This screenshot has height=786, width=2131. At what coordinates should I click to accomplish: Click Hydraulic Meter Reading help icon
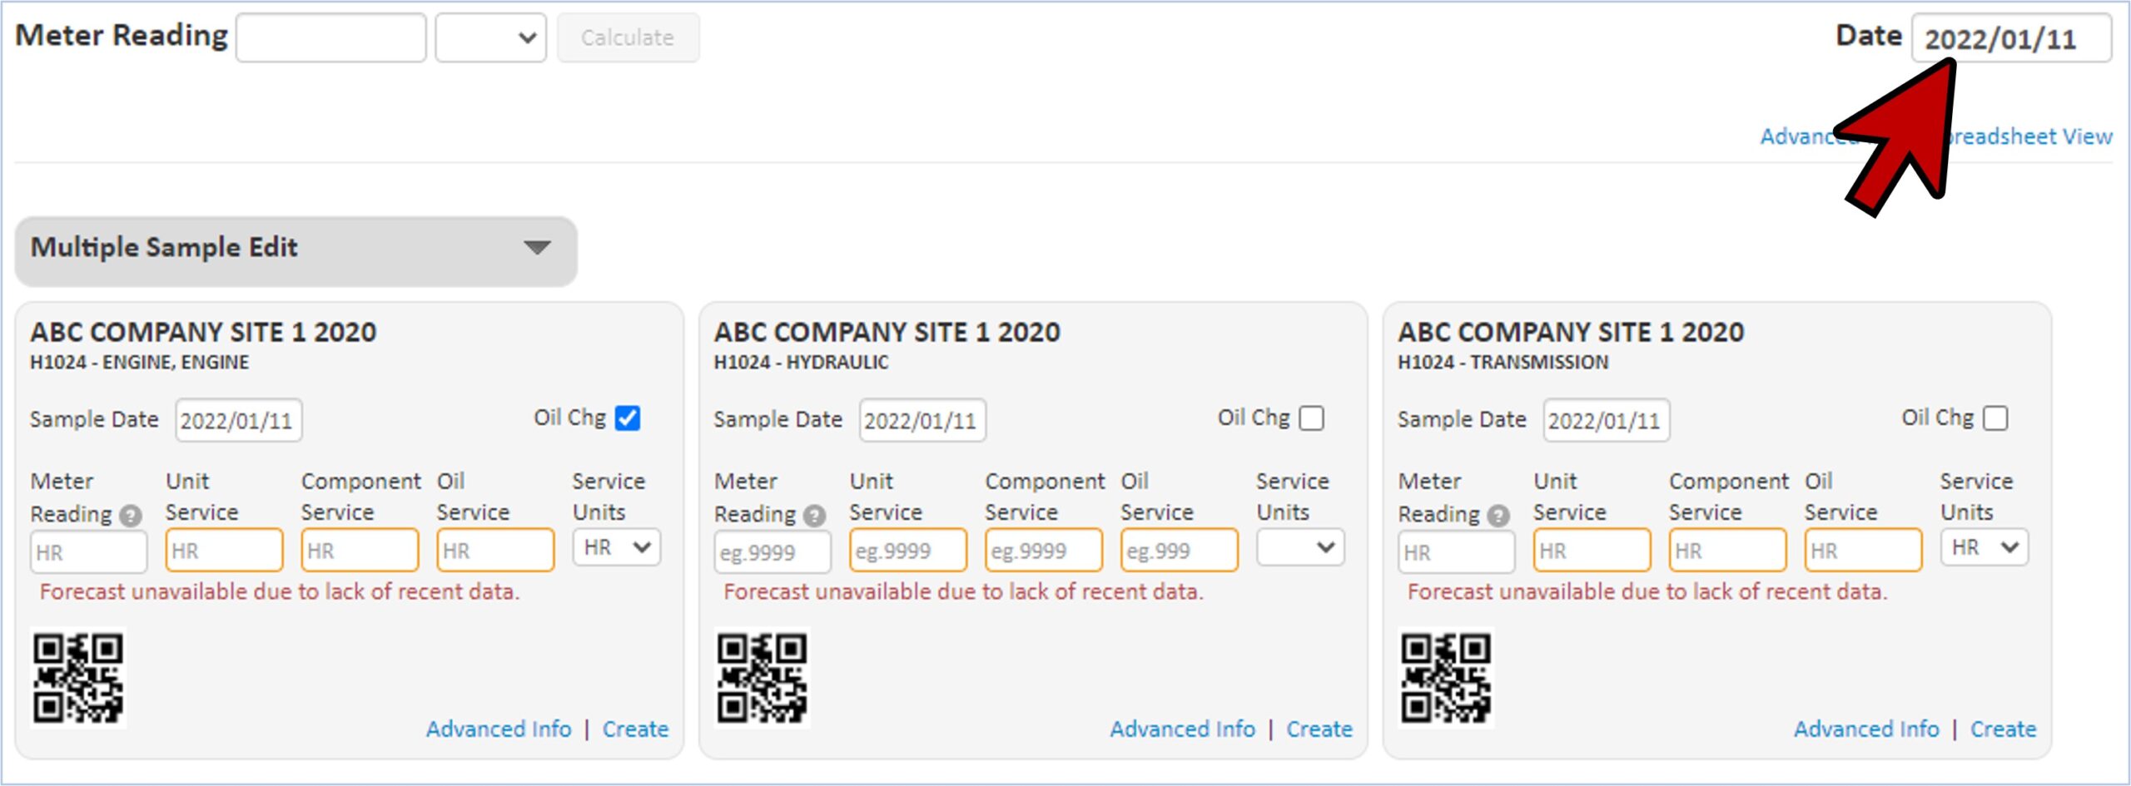[x=815, y=516]
